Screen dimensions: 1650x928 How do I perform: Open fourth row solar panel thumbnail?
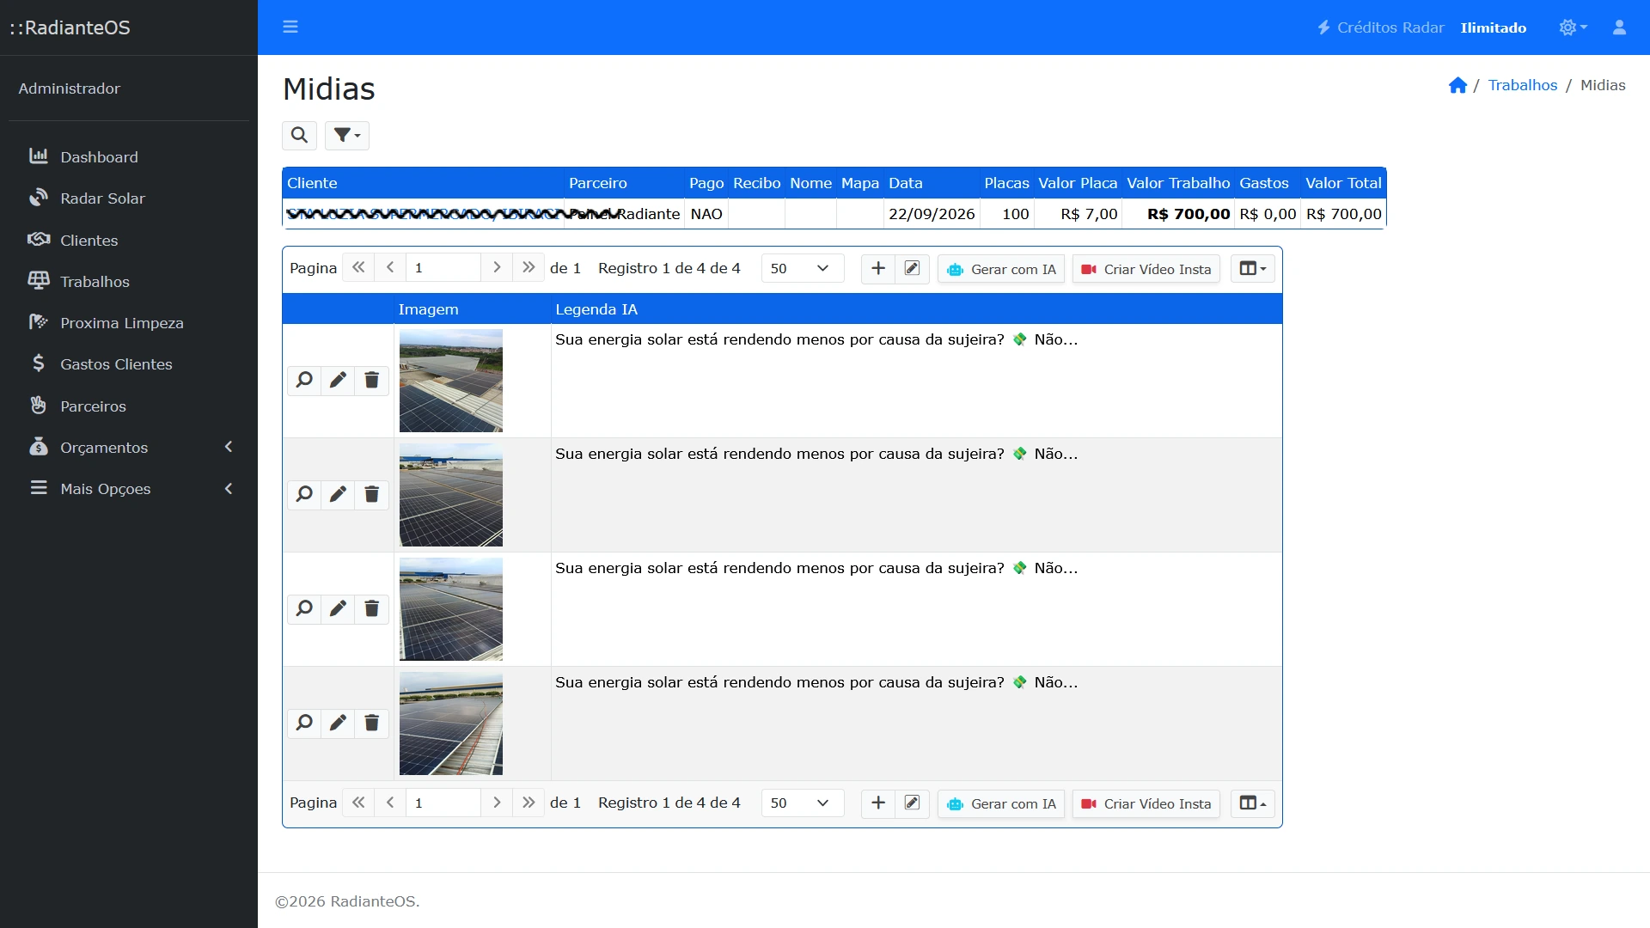pyautogui.click(x=451, y=723)
